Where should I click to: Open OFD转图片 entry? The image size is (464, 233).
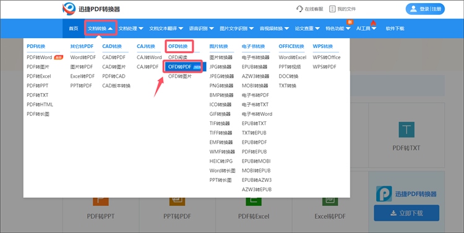(180, 76)
